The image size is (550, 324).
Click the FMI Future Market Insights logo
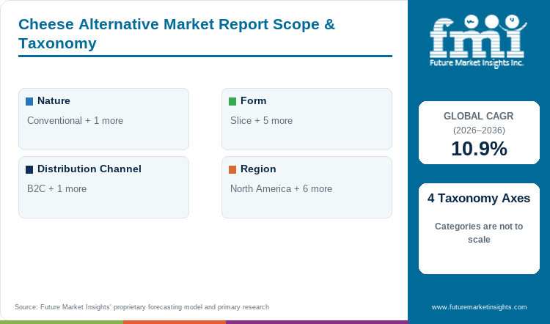coord(478,41)
